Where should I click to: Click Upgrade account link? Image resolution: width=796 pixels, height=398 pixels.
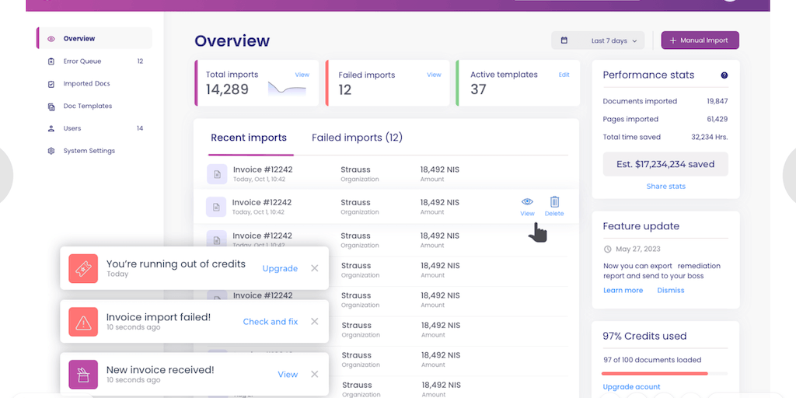click(x=631, y=387)
